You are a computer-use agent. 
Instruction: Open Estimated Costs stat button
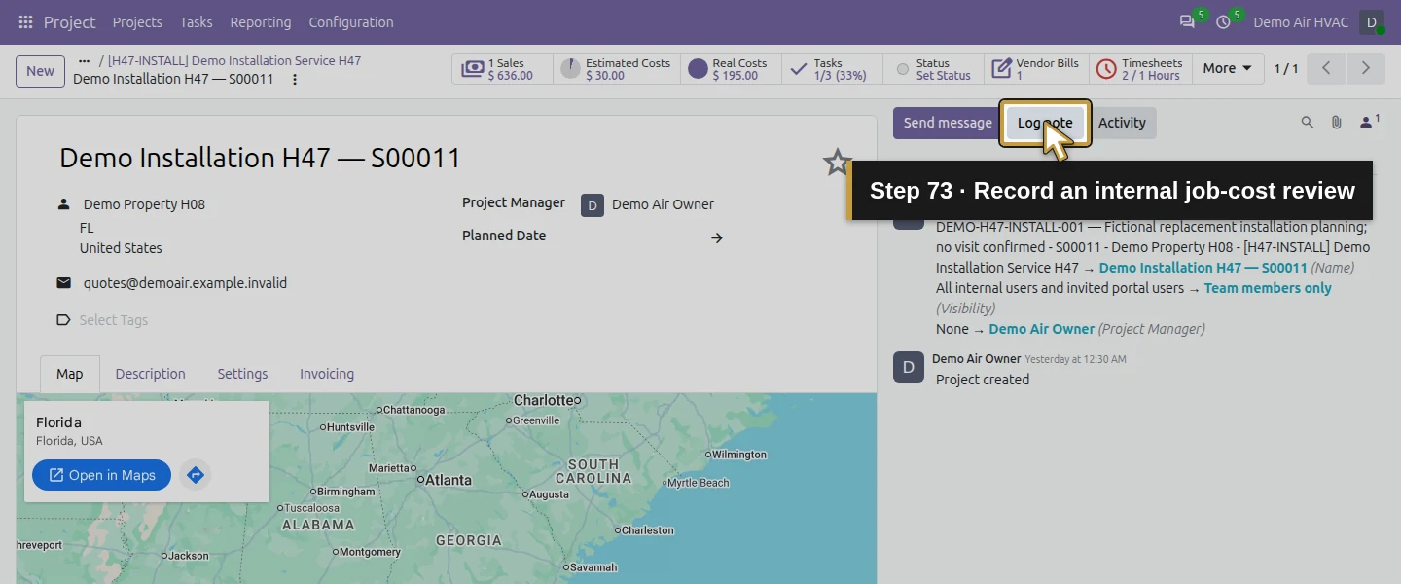[x=617, y=69]
